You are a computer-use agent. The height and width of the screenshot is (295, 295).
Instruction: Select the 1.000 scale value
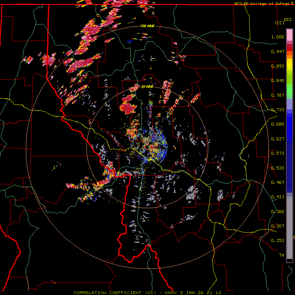pyautogui.click(x=278, y=37)
